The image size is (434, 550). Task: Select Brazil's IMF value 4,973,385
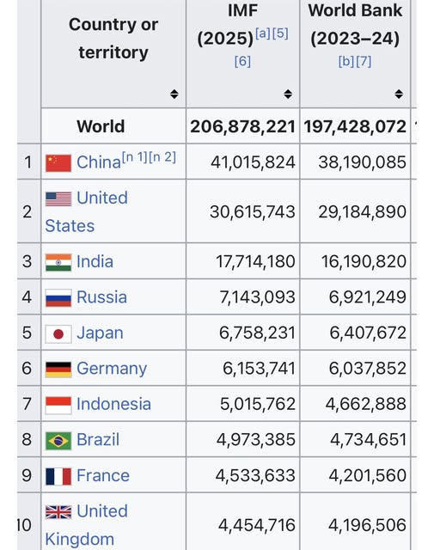click(x=256, y=440)
